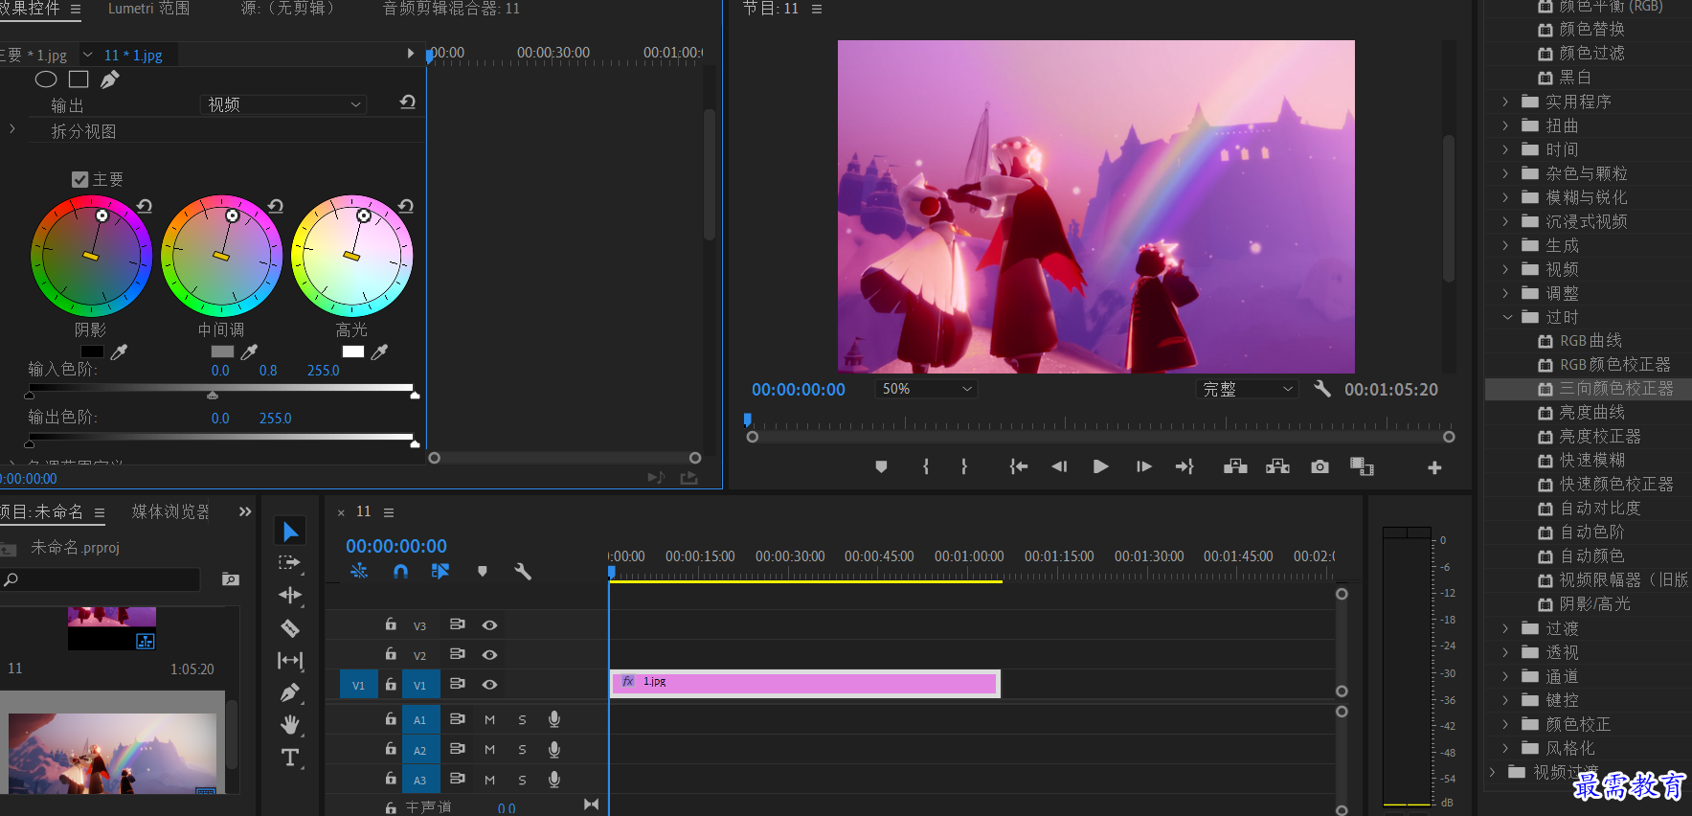Reset the 阴影 color wheel
The width and height of the screenshot is (1692, 816).
coord(145,206)
